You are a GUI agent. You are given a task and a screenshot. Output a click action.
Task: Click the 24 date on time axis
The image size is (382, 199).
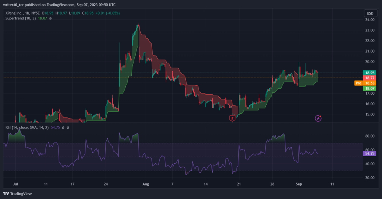point(106,184)
